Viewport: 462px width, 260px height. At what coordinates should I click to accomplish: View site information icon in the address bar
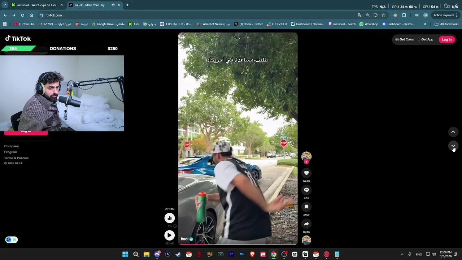[42, 15]
